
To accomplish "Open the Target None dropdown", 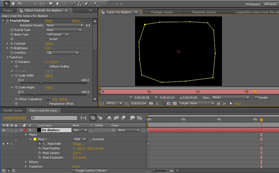I will 196,103.
